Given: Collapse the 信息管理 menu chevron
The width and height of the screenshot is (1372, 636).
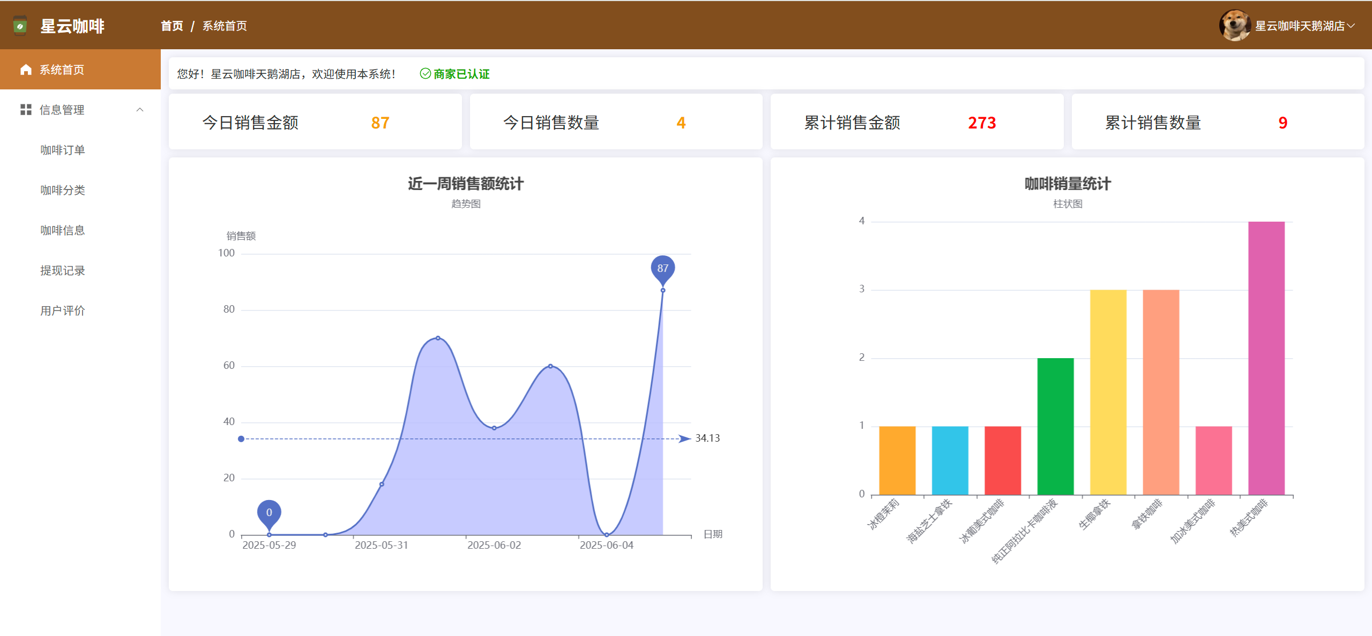Looking at the screenshot, I should click(140, 110).
